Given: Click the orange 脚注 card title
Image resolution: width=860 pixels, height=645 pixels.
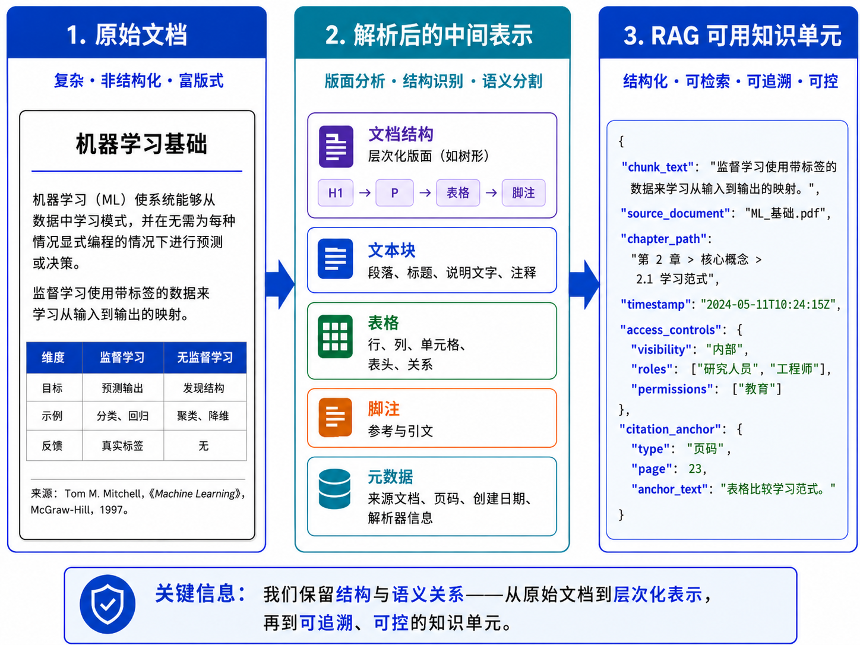Looking at the screenshot, I should pyautogui.click(x=384, y=409).
